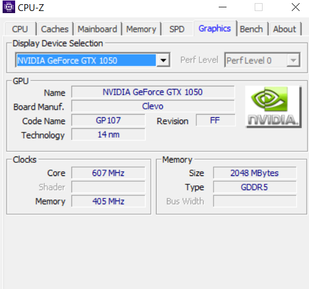This screenshot has width=309, height=289.
Task: Open the display device dropdown arrow
Action: (163, 60)
